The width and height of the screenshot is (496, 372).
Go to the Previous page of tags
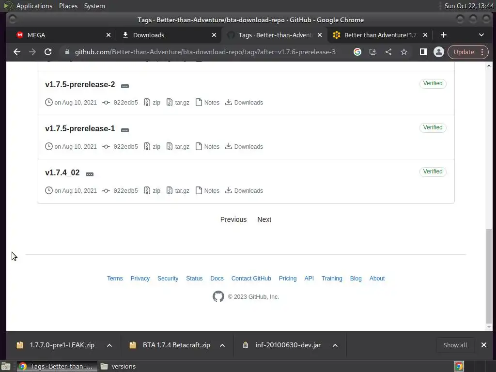pos(233,219)
